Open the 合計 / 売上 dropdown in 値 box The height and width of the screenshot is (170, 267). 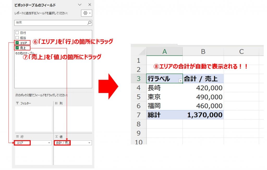click(x=89, y=143)
